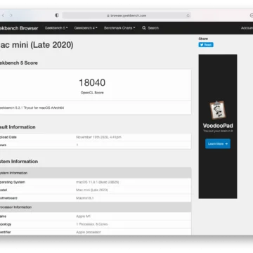Click the Processor Information section header
This screenshot has height=253, width=253.
[x=96, y=207]
